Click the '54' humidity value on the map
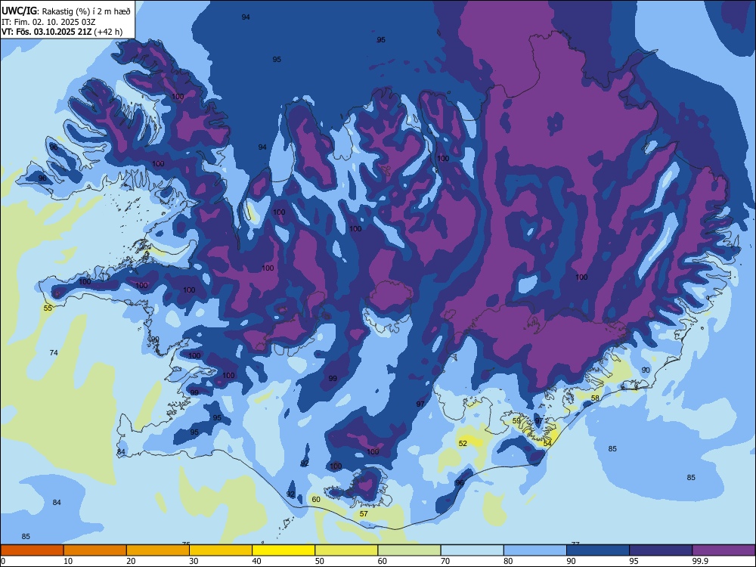Screen dimensions: 756x567 point(547,444)
